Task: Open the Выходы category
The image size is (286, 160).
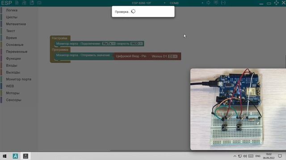Action: click(13, 72)
